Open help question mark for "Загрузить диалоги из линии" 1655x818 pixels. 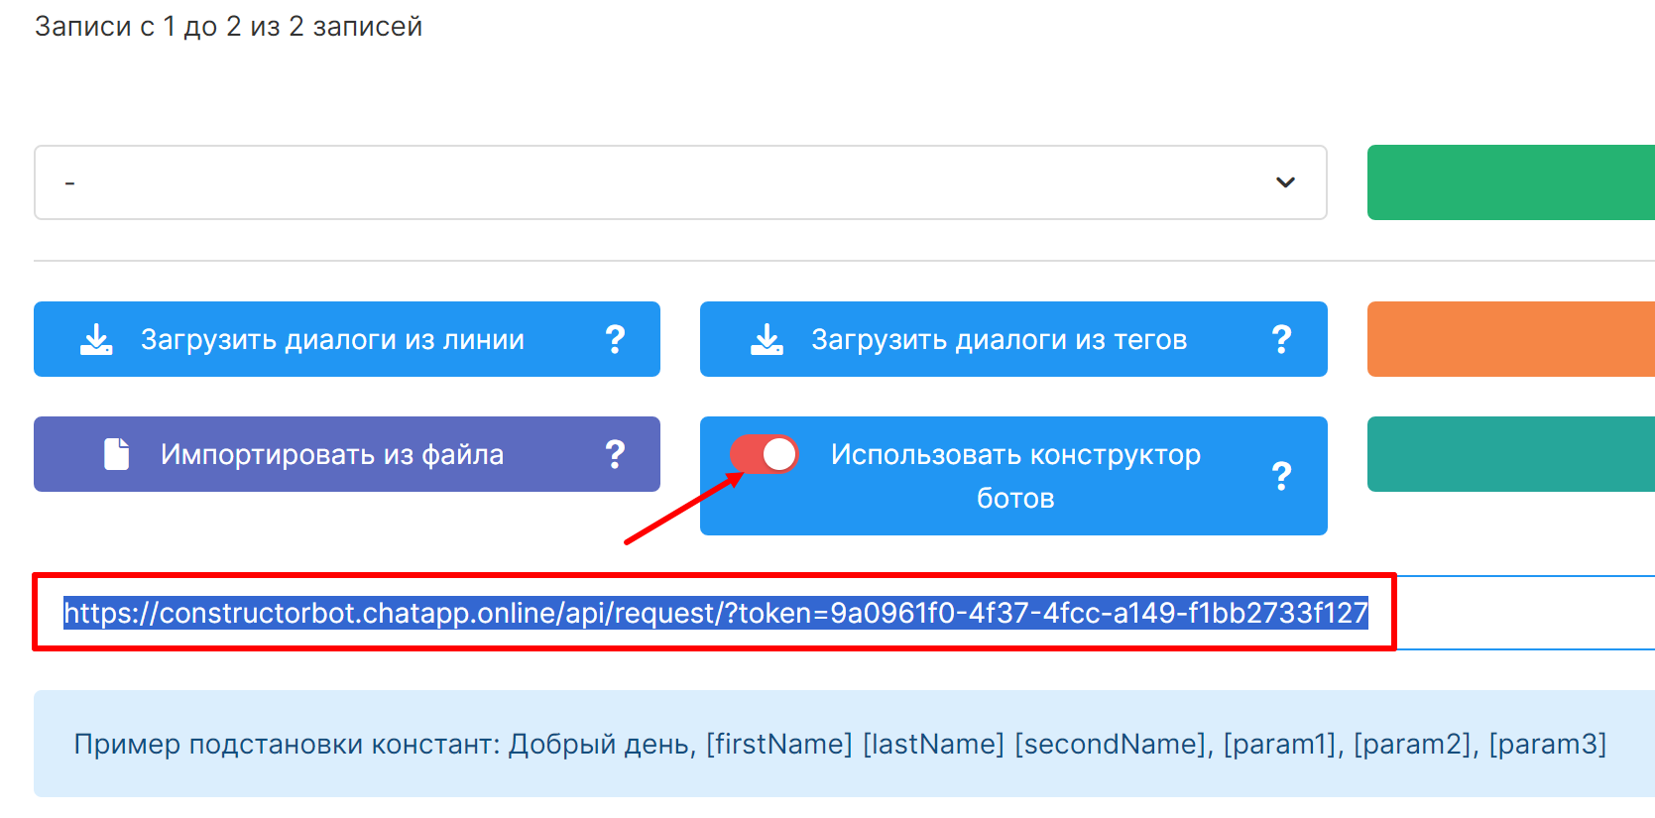point(615,339)
